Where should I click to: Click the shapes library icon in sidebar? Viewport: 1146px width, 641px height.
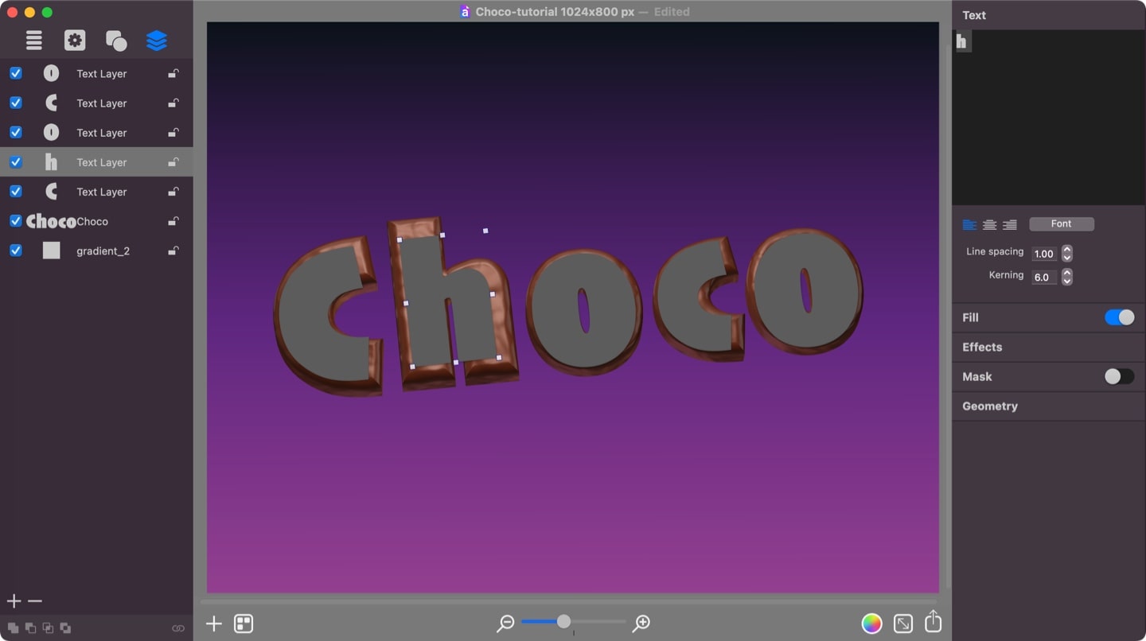(116, 40)
